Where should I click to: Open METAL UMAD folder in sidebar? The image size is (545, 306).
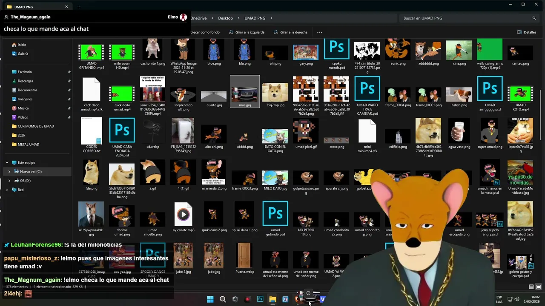click(28, 144)
